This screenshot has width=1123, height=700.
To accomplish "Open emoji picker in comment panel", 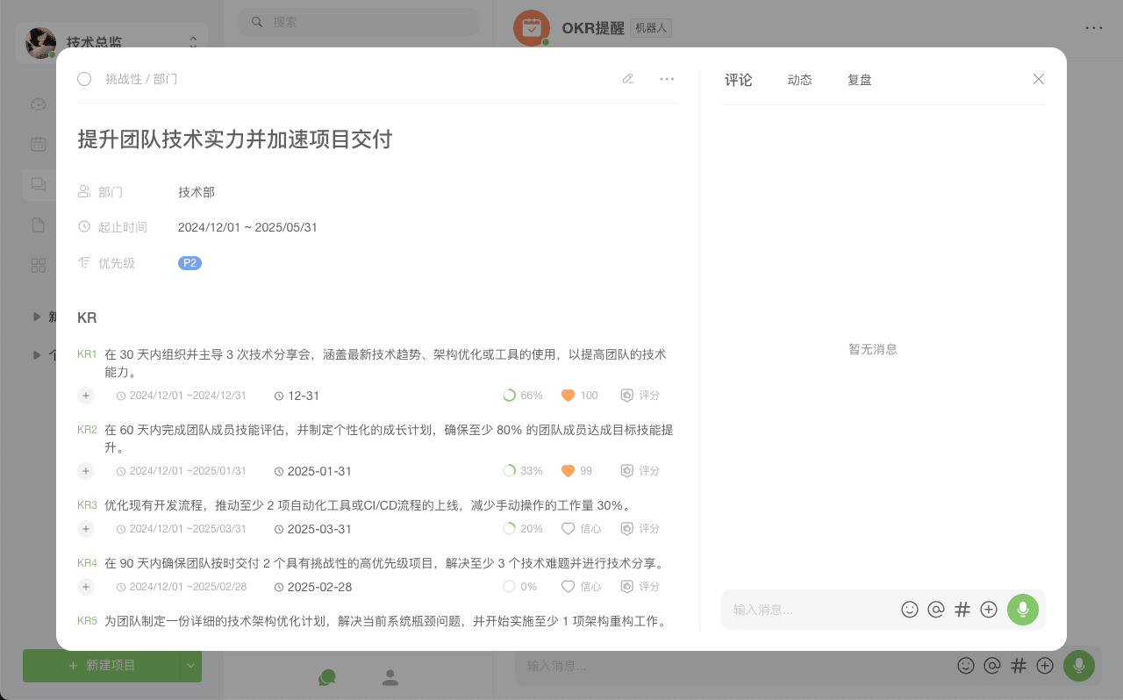I will pyautogui.click(x=910, y=610).
